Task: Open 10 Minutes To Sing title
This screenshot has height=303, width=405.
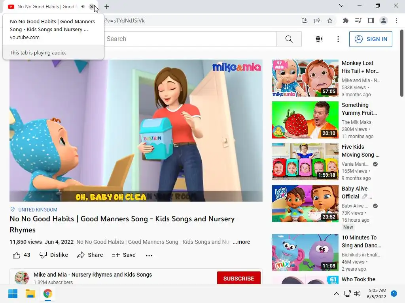Action: [x=361, y=241]
